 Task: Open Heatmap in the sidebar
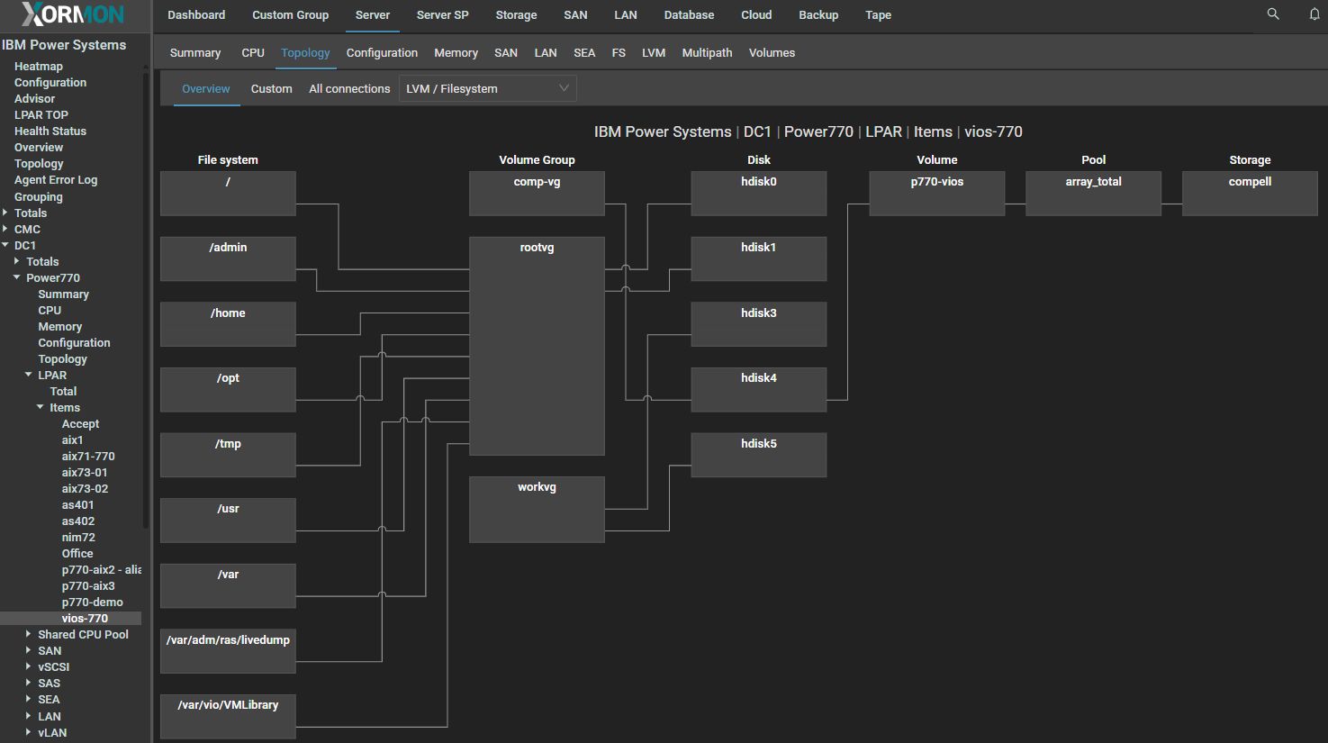click(x=39, y=67)
